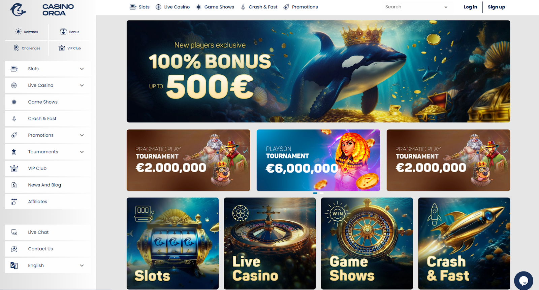
Task: Click the News And Blog document icon
Action: 14,185
